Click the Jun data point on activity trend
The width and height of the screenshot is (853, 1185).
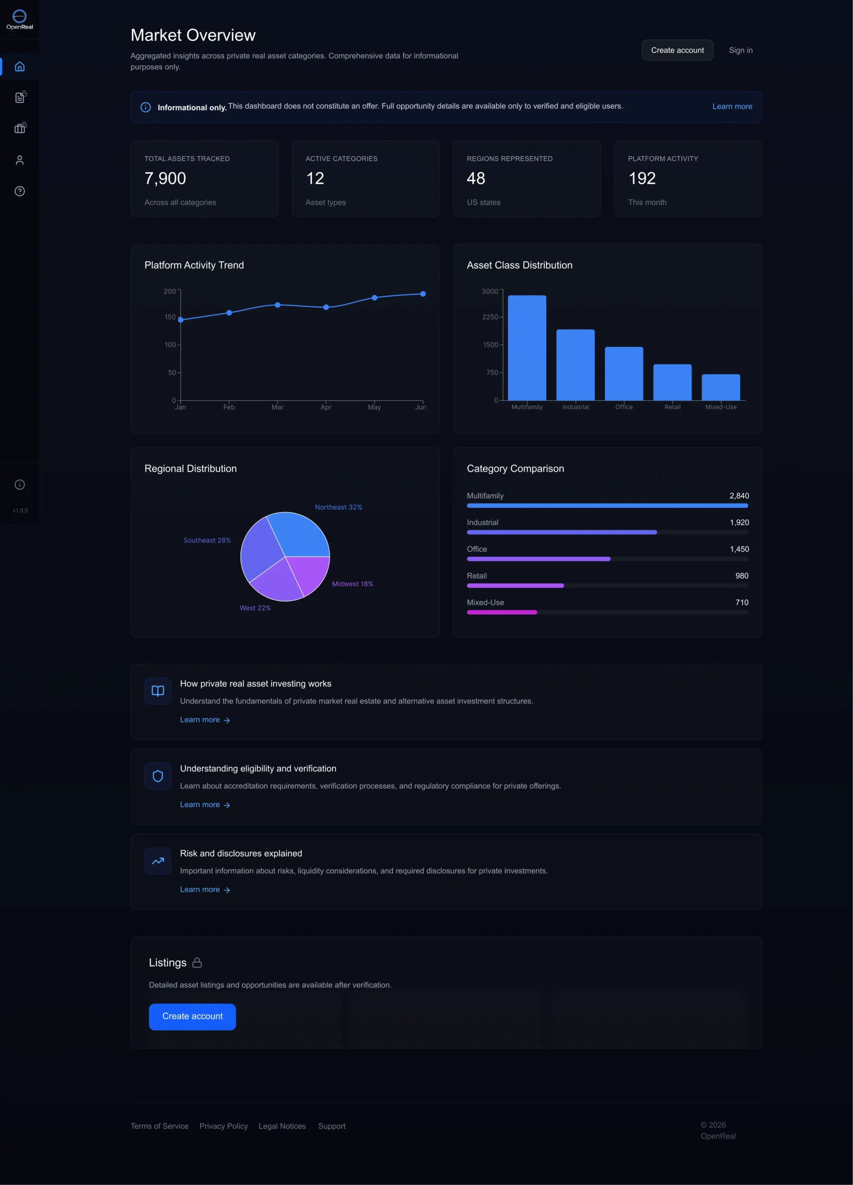coord(423,293)
